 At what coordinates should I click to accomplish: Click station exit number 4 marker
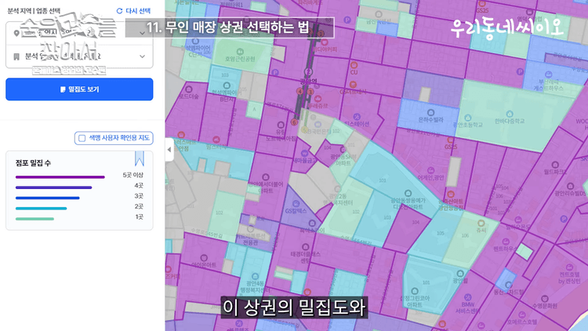coord(299,90)
